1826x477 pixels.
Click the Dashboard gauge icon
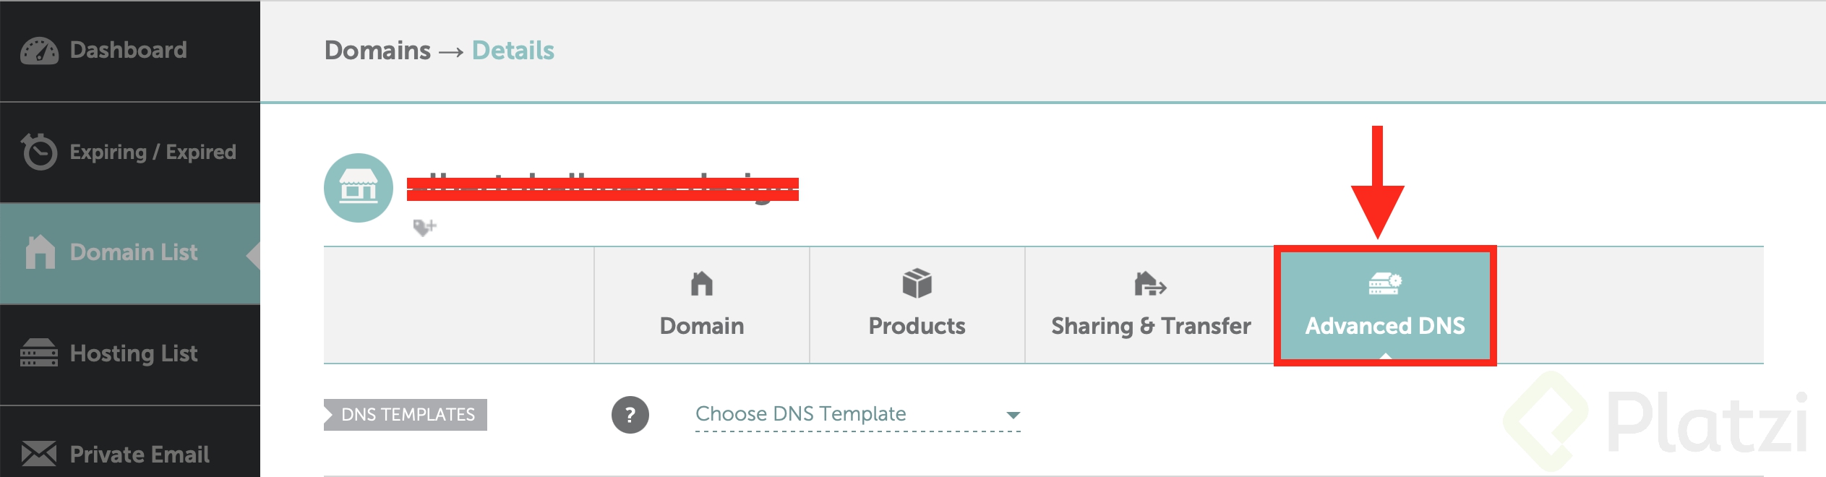pyautogui.click(x=39, y=51)
